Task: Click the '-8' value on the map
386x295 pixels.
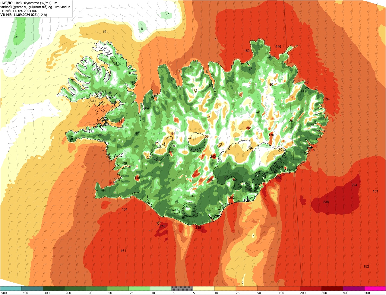Action: point(141,29)
